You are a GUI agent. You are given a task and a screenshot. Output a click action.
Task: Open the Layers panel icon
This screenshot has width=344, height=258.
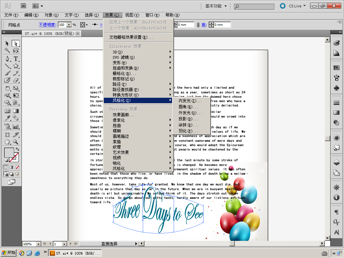point(336,162)
